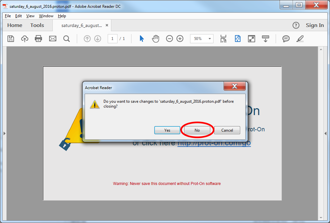Click the save changes question message
Screen dimensions: 330x223
tap(169, 104)
